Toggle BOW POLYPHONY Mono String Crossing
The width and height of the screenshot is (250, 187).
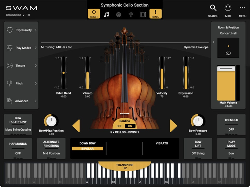pos(18,125)
